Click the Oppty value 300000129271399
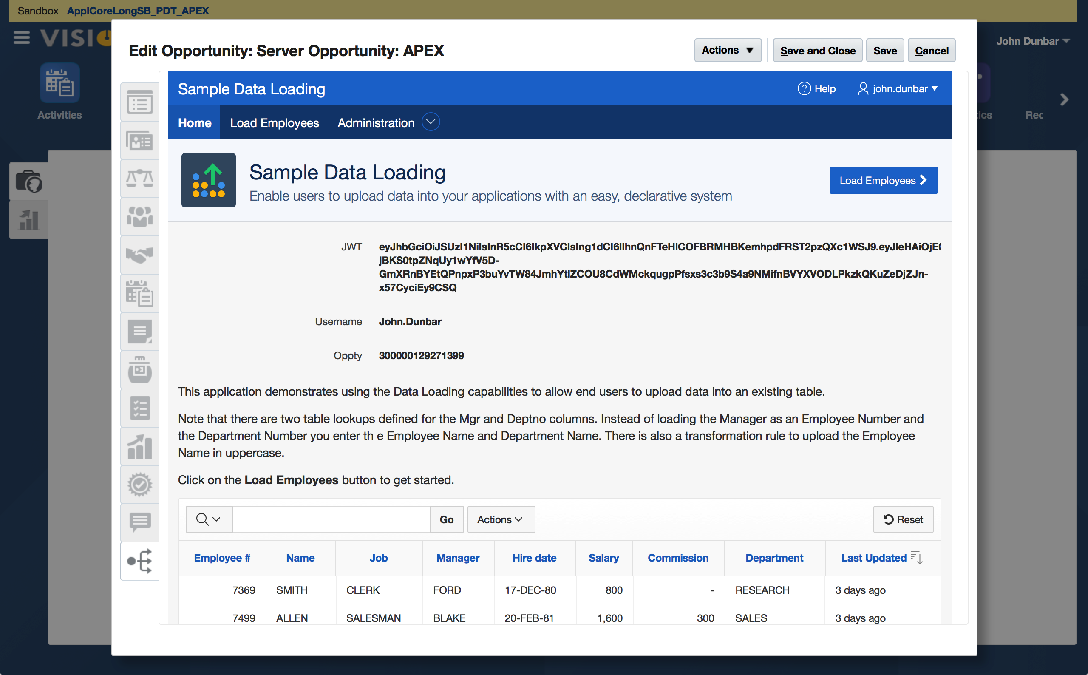Image resolution: width=1088 pixels, height=675 pixels. [x=421, y=355]
